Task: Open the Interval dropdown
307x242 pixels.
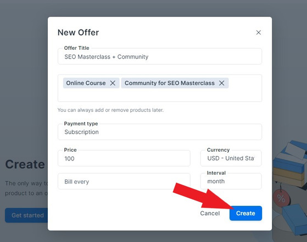Action: pyautogui.click(x=231, y=181)
